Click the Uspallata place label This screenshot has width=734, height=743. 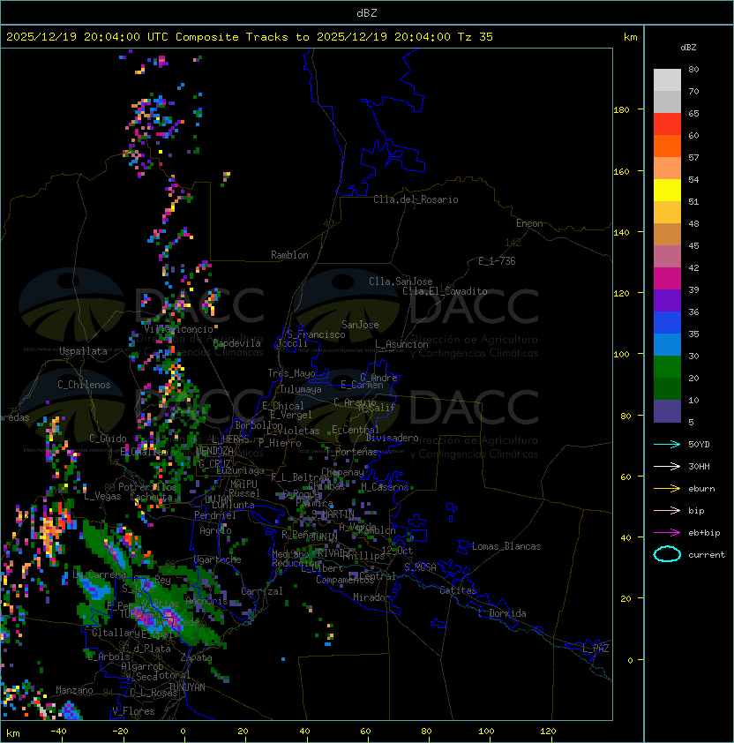(x=83, y=351)
